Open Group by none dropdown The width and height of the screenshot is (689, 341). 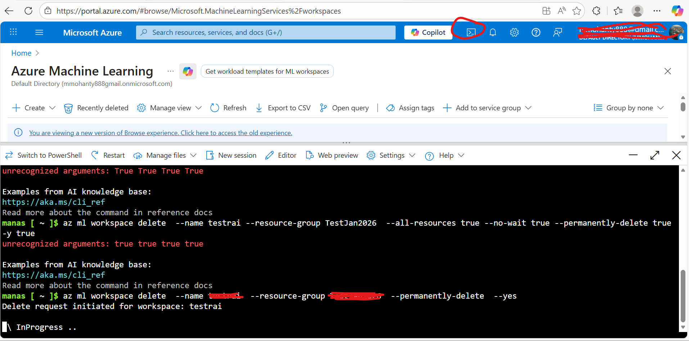pyautogui.click(x=629, y=108)
